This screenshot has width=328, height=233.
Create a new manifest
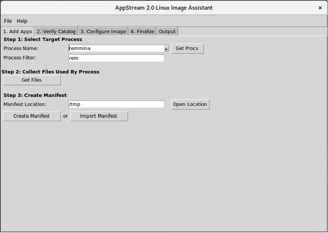[x=32, y=116]
